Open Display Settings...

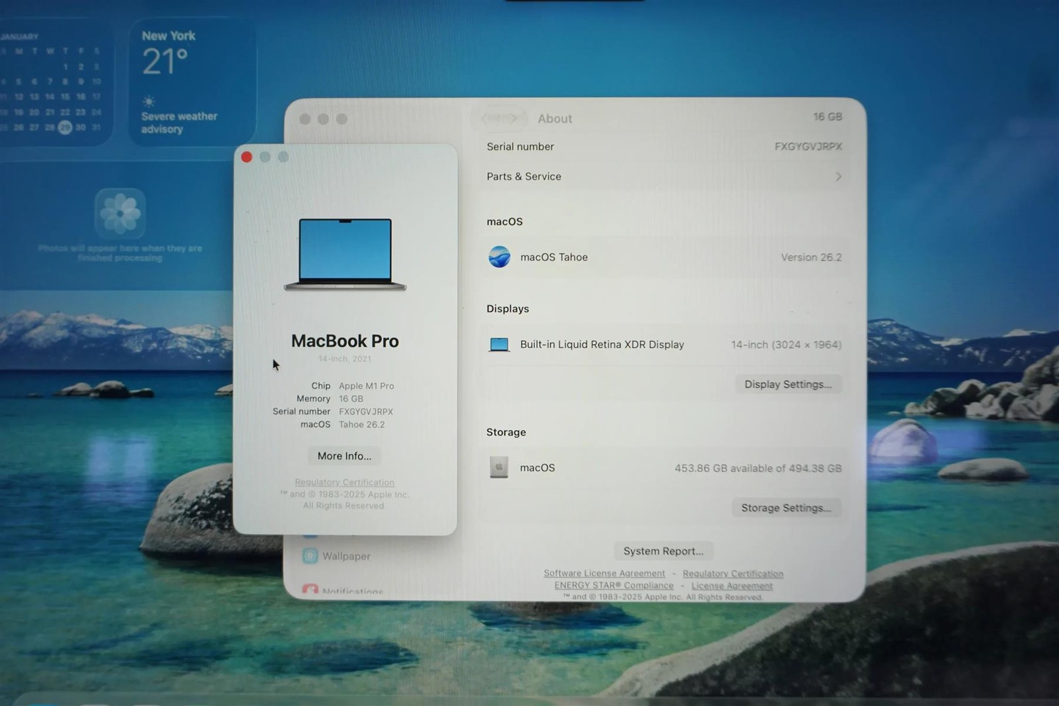[788, 384]
